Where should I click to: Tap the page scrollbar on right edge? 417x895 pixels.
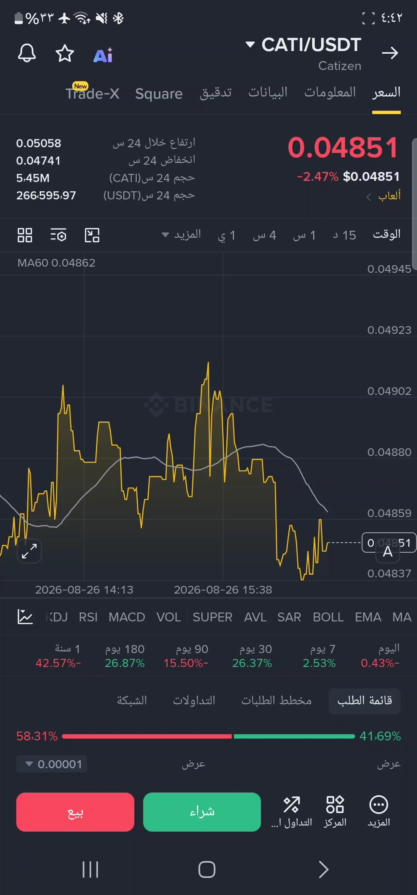point(414,204)
